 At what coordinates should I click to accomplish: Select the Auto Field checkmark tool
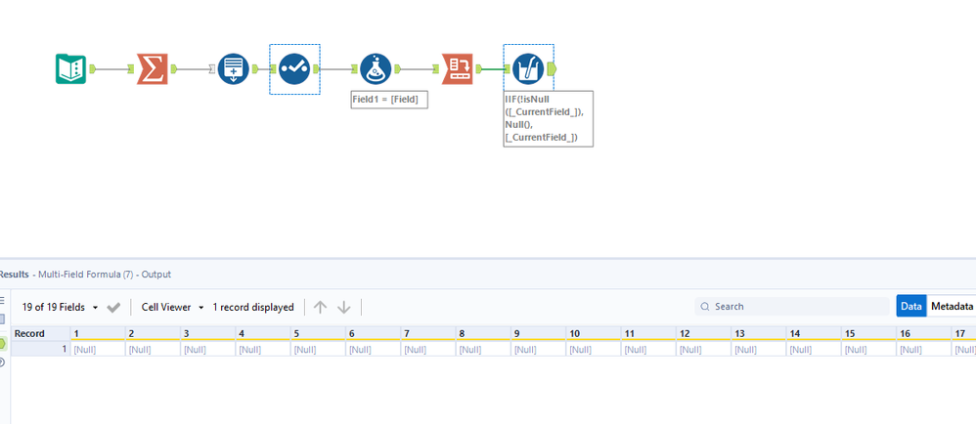pos(294,69)
